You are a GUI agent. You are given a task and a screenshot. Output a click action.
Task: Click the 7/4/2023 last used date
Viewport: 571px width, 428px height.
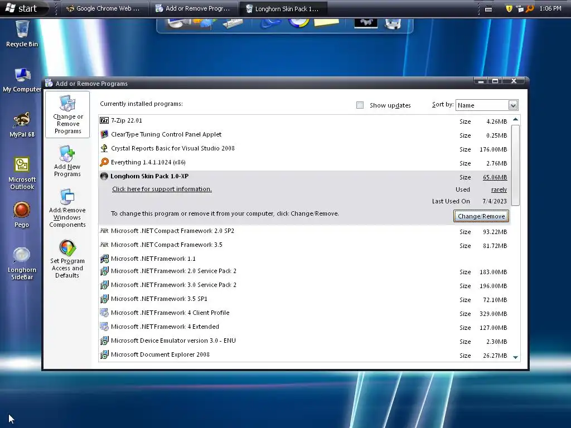click(495, 201)
